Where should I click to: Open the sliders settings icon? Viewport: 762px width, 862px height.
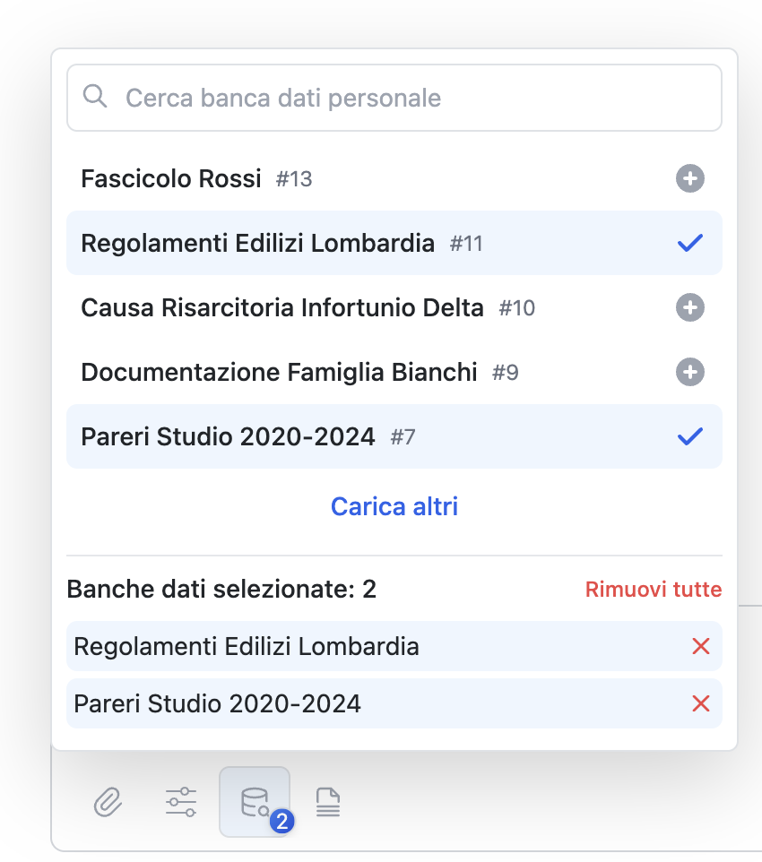tap(181, 802)
